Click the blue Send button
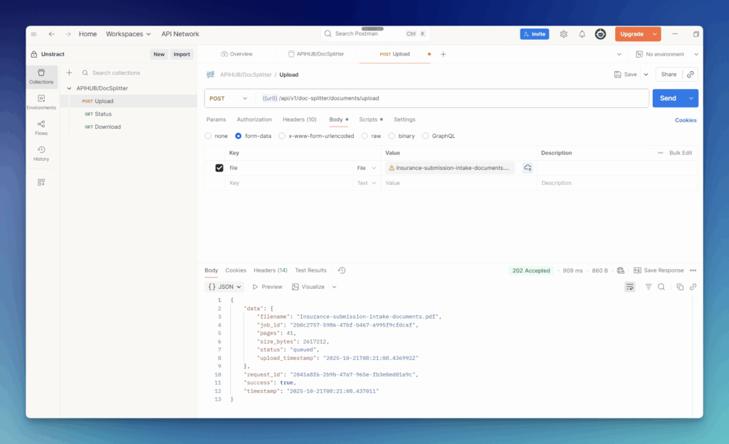 pyautogui.click(x=667, y=98)
